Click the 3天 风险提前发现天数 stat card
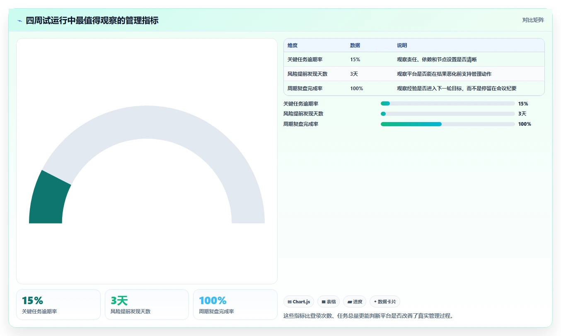The height and width of the screenshot is (336, 561). (147, 305)
